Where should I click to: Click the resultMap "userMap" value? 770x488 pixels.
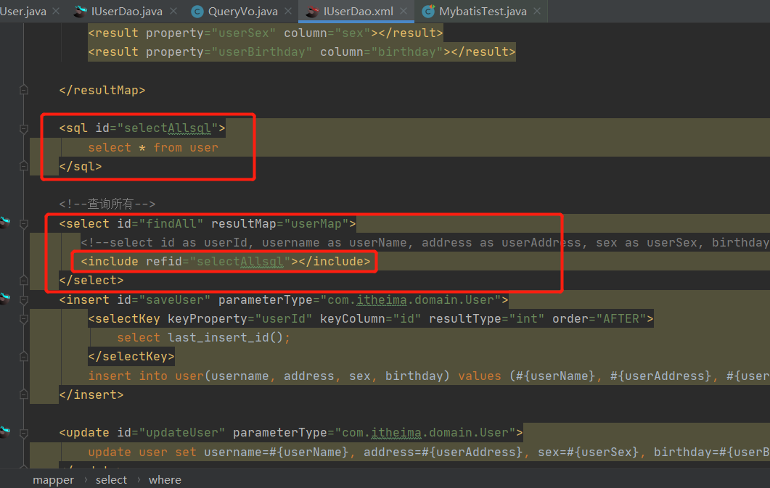[316, 223]
